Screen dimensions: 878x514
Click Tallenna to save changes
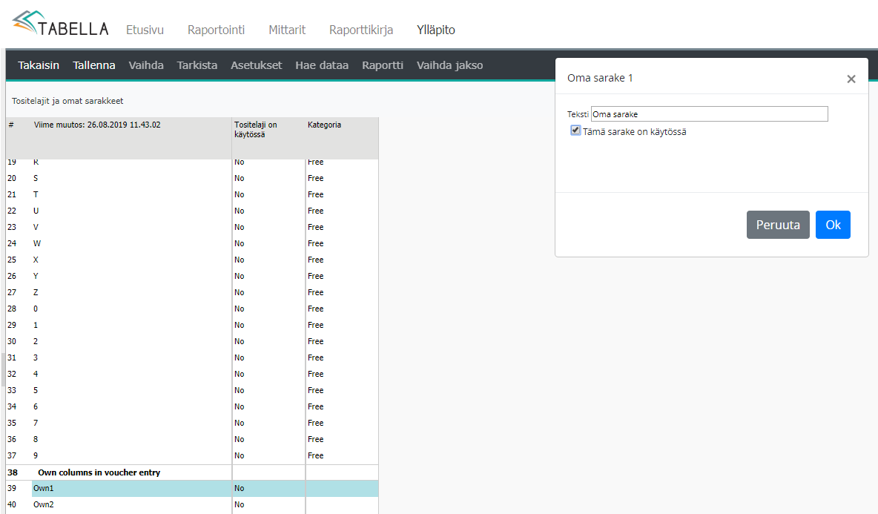point(94,65)
